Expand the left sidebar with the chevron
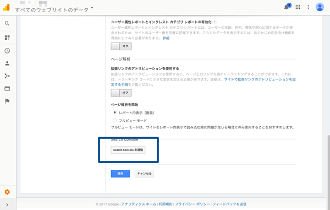 click(x=7, y=204)
